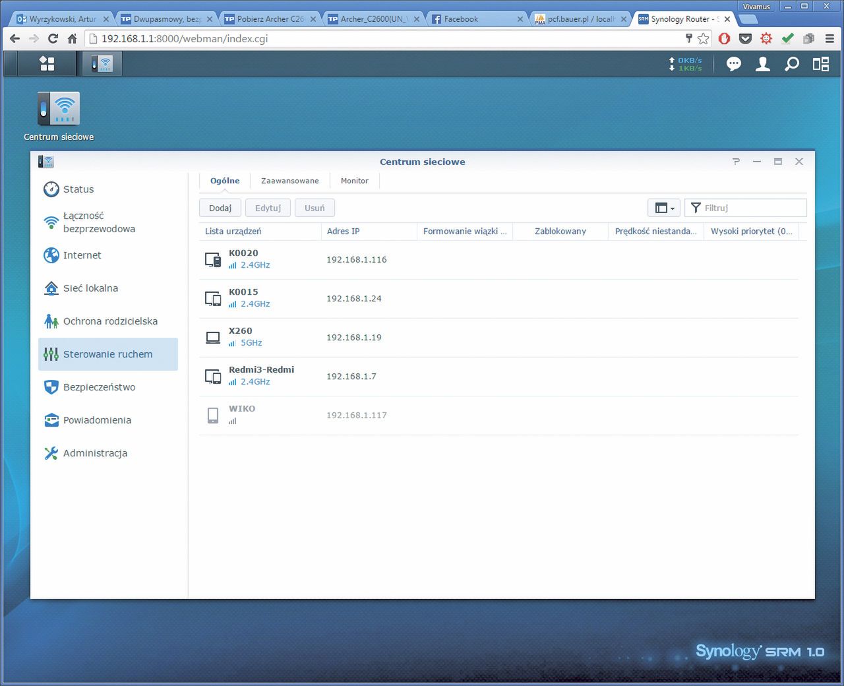The width and height of the screenshot is (844, 686).
Task: Click the Network Center taskbar icon
Action: (102, 63)
